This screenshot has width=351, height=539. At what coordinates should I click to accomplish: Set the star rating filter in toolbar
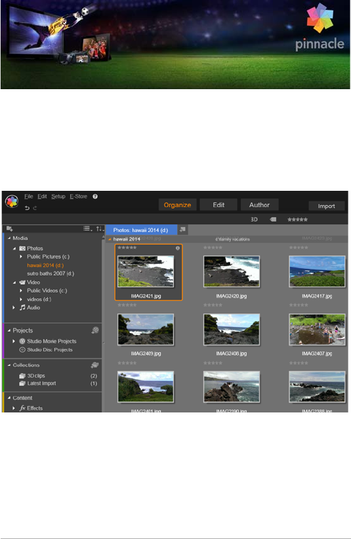click(298, 219)
